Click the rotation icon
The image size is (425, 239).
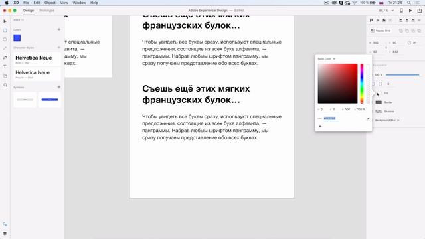(x=409, y=42)
